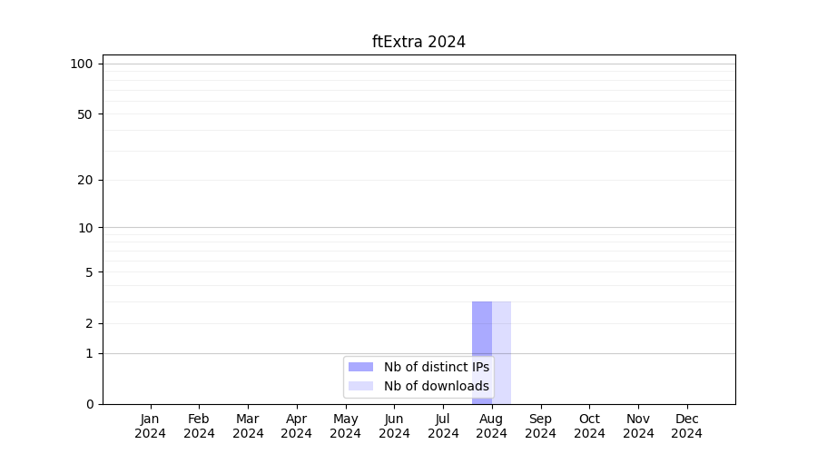Click the 10 tick on the y-axis

[85, 228]
